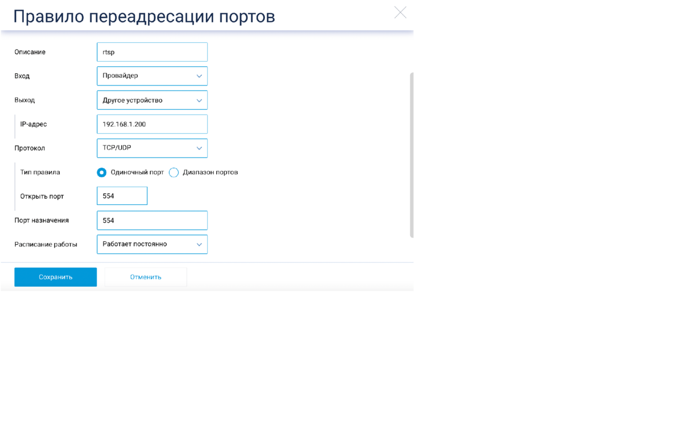Image resolution: width=694 pixels, height=433 pixels.
Task: Click the arrow on the Расписание работы selector
Action: [199, 244]
